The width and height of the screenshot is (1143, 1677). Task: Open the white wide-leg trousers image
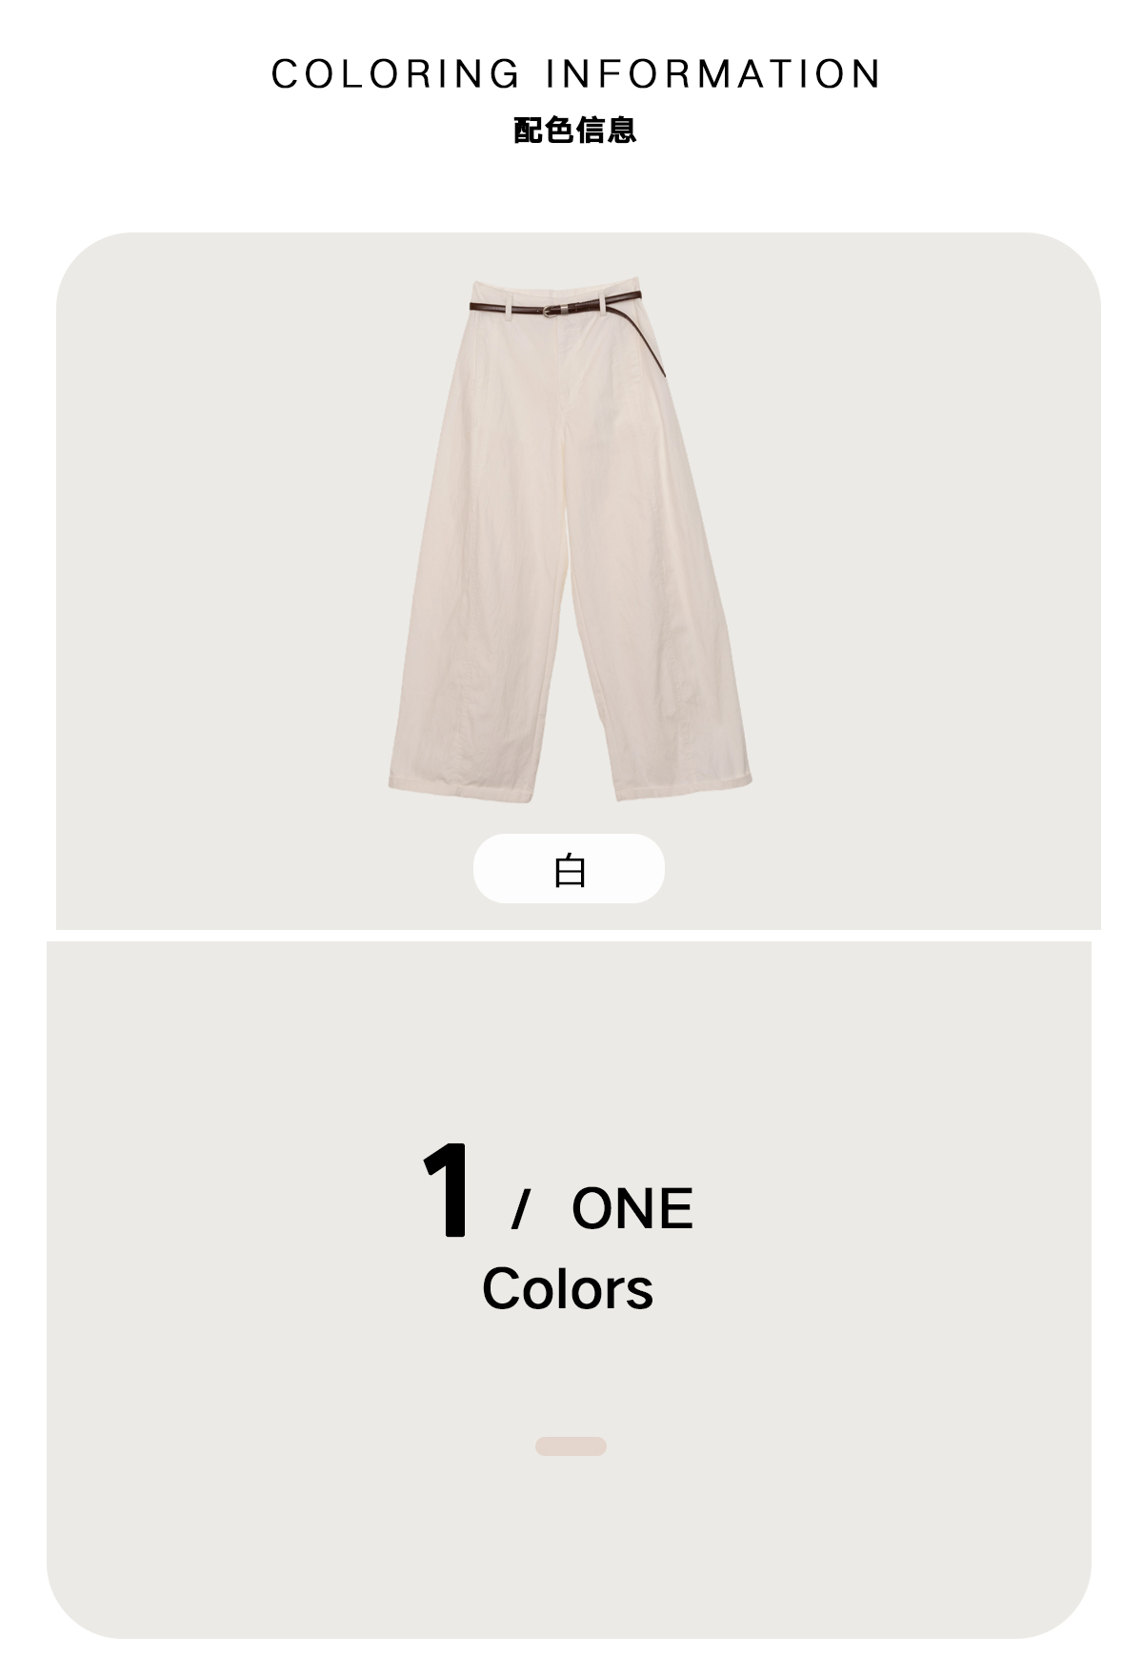click(x=570, y=540)
